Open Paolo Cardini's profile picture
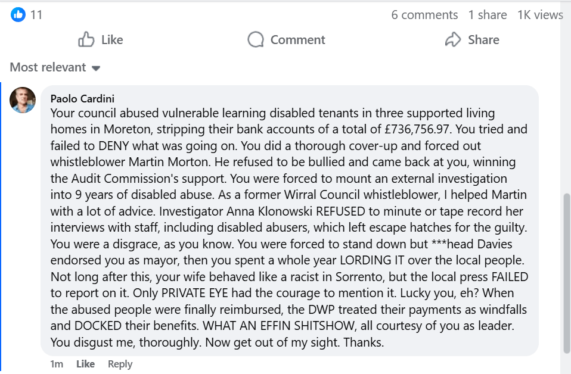571x374 pixels. 23,99
